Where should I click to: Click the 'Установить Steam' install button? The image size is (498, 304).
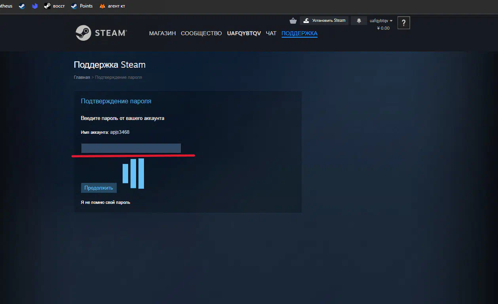point(324,21)
